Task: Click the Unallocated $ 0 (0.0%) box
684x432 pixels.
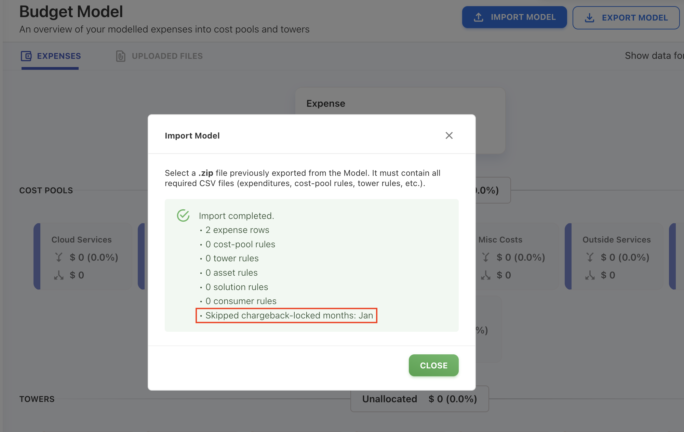Action: tap(420, 399)
